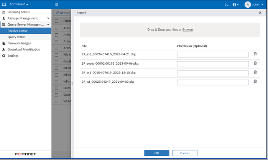Viewport: 268px width, 160px height.
Task: Click the File column header
Action: tap(84, 46)
